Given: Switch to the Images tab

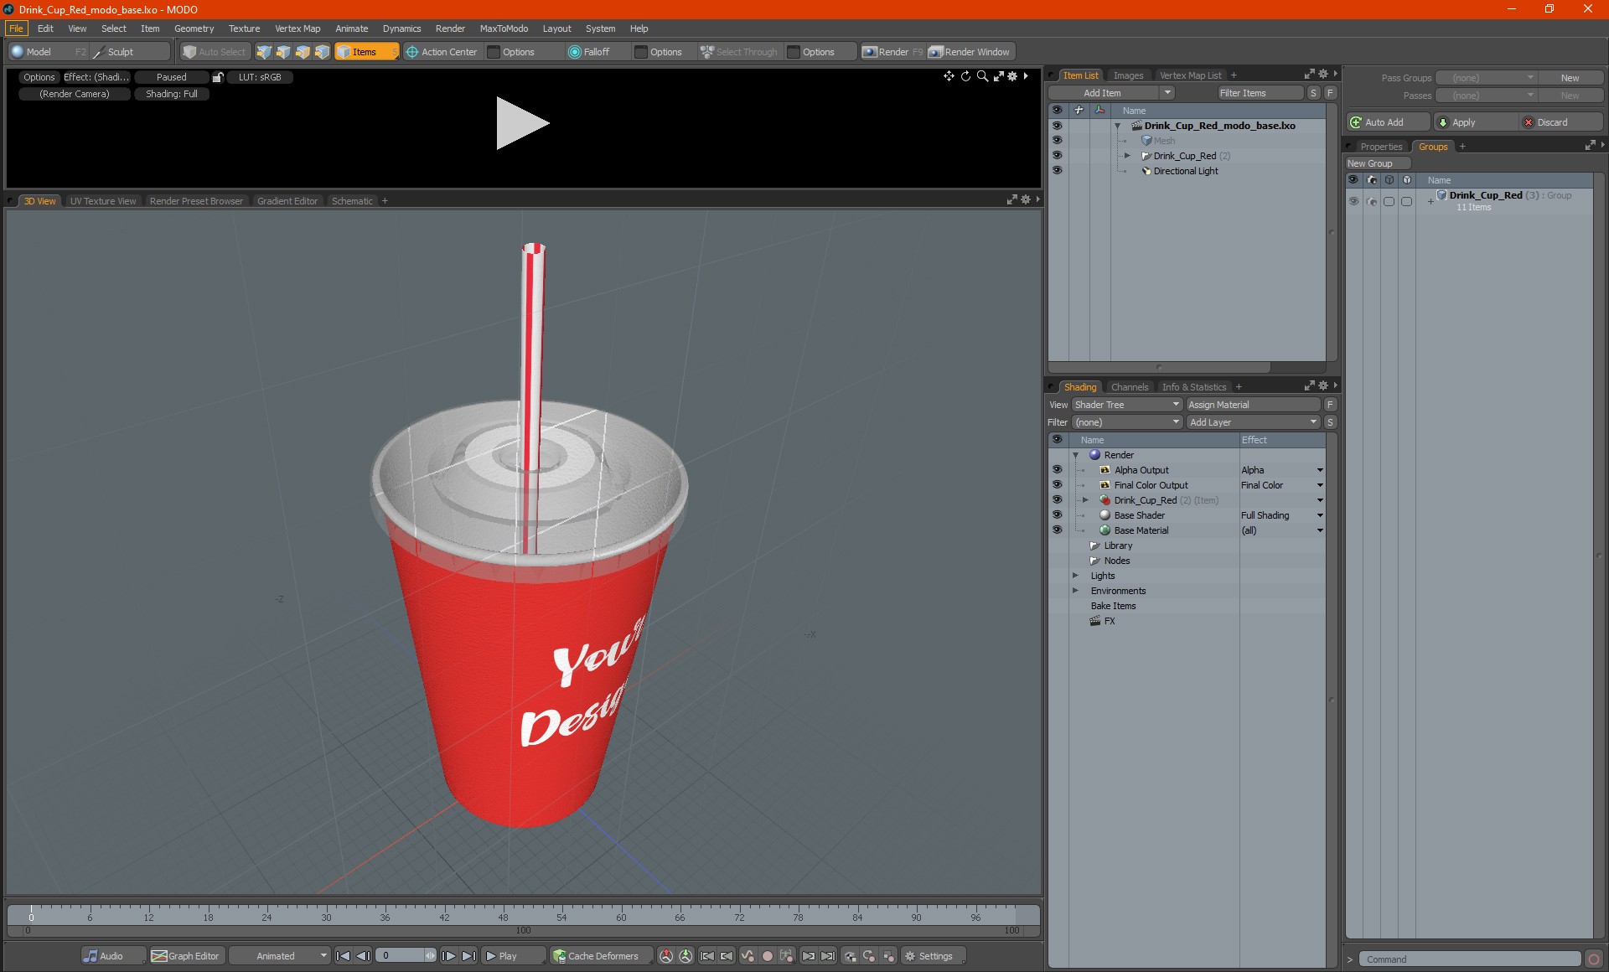Looking at the screenshot, I should [x=1128, y=75].
